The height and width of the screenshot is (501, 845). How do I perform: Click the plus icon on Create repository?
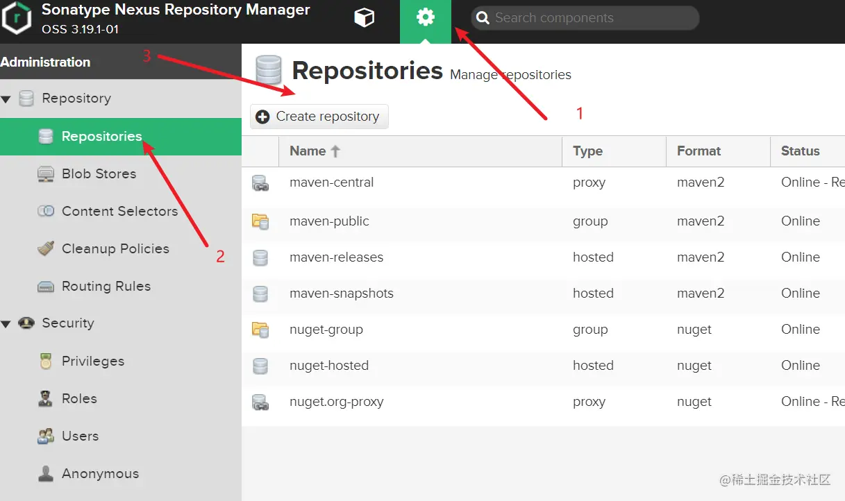point(262,117)
